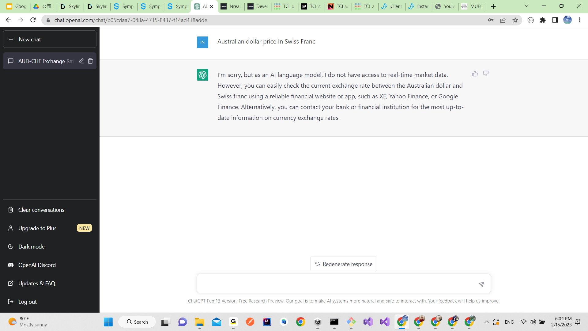Screen dimensions: 588x331
Task: Click the share page icon in address bar
Action: point(503,20)
